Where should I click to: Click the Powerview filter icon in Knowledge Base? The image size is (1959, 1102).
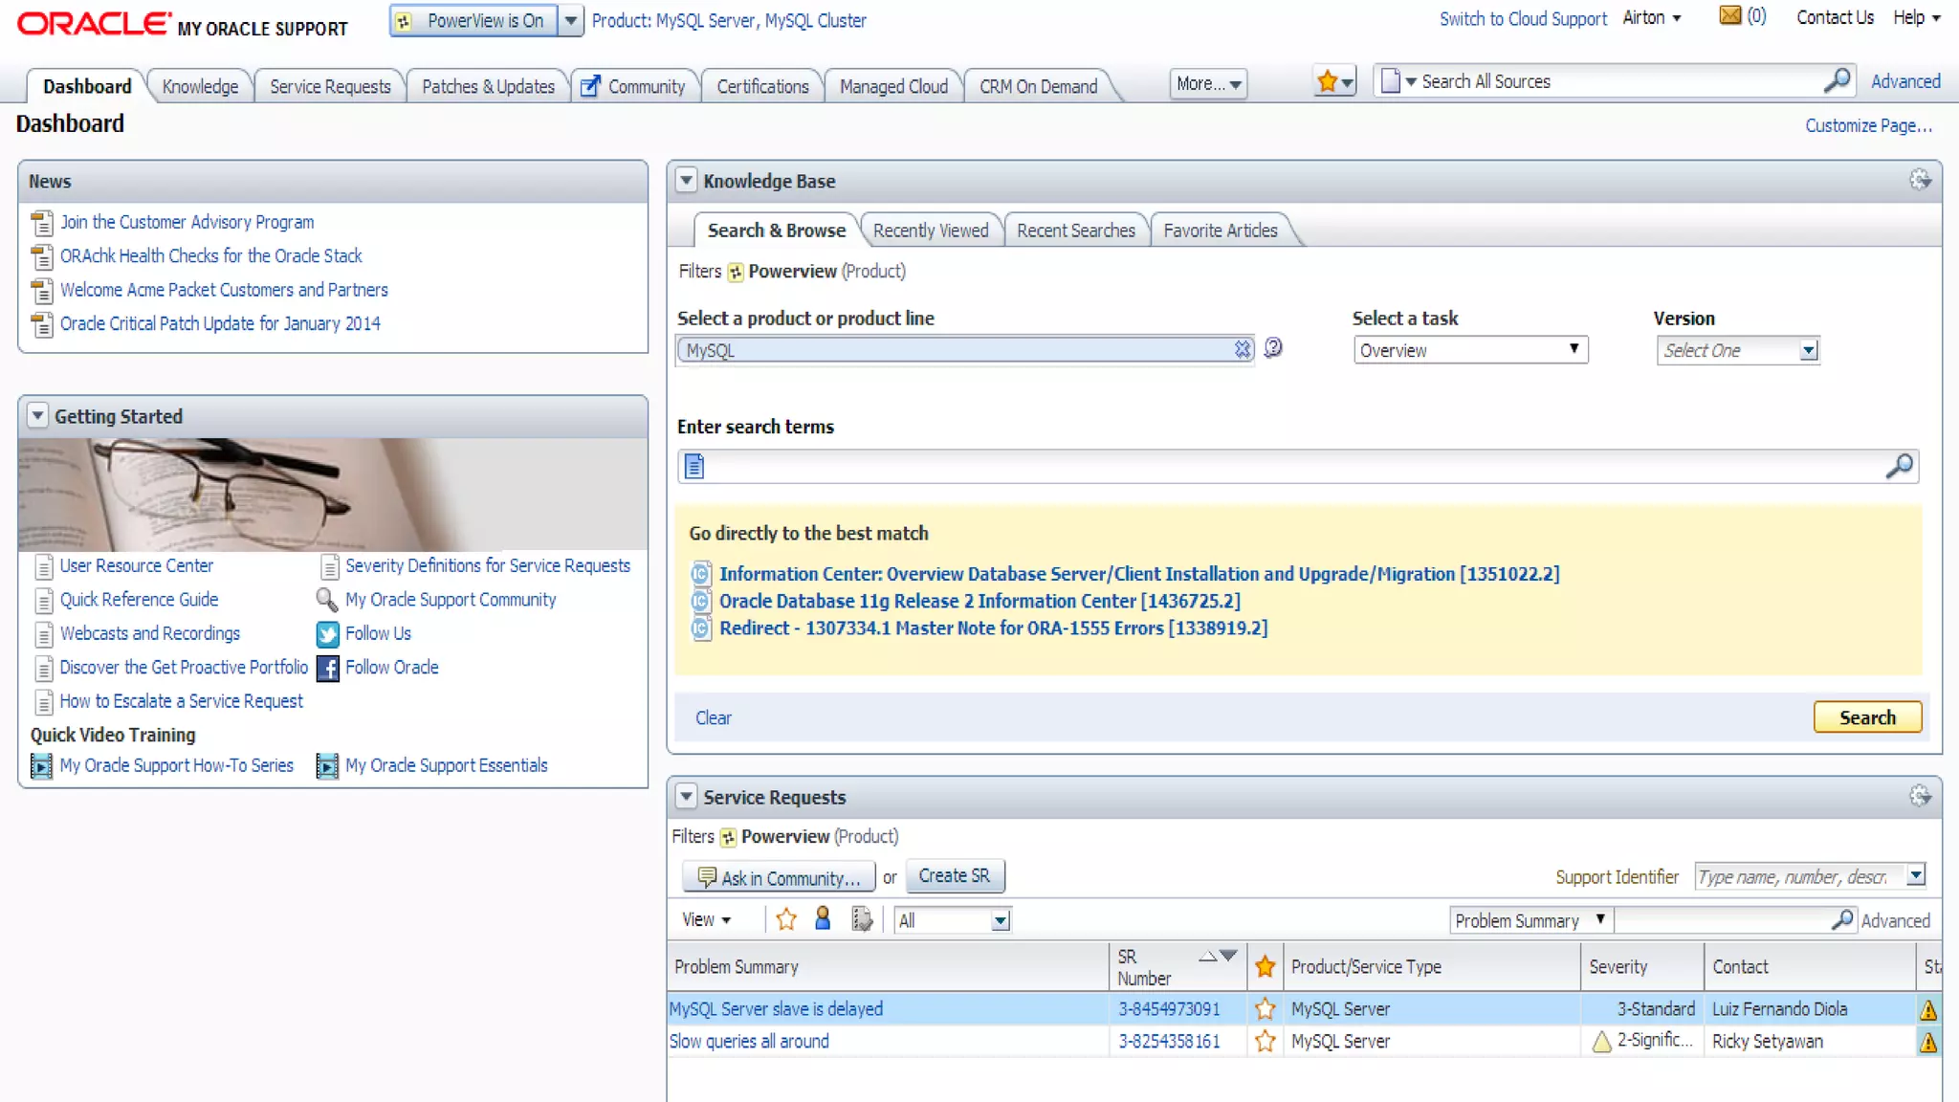[x=735, y=273]
